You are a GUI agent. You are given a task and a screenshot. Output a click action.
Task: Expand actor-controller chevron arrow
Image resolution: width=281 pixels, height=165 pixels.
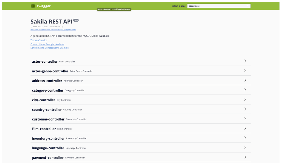(245, 61)
